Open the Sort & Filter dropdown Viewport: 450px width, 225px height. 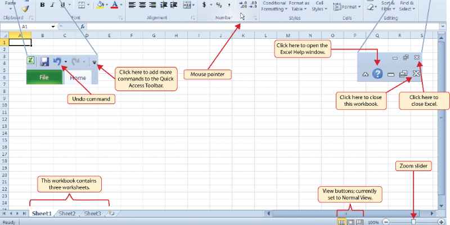click(388, 6)
